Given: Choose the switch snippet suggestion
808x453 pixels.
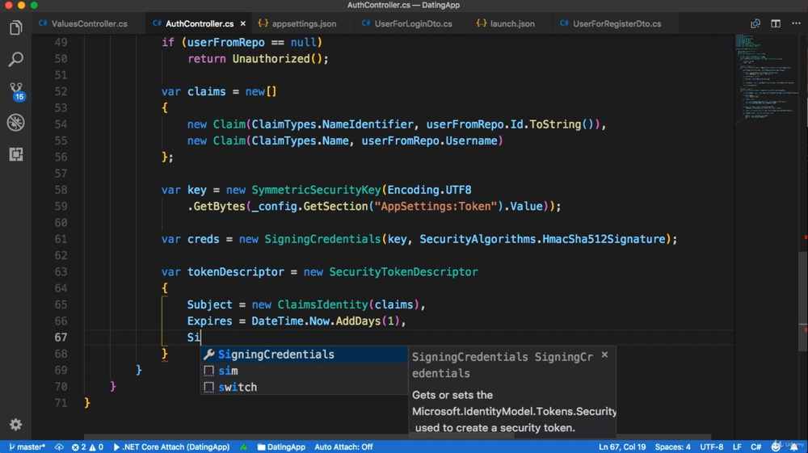Looking at the screenshot, I should 304,387.
